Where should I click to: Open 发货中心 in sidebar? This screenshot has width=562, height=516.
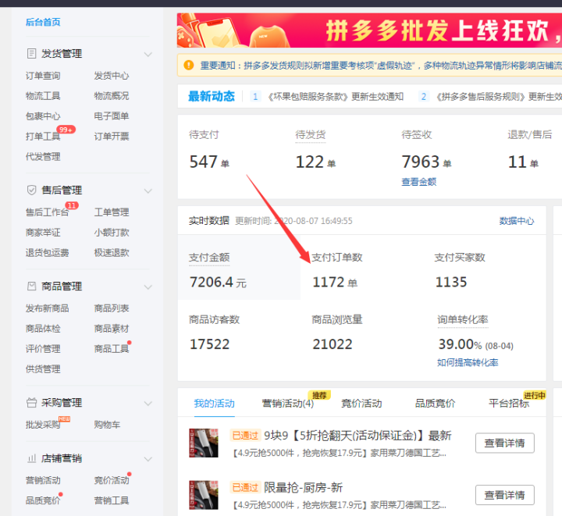click(x=112, y=76)
